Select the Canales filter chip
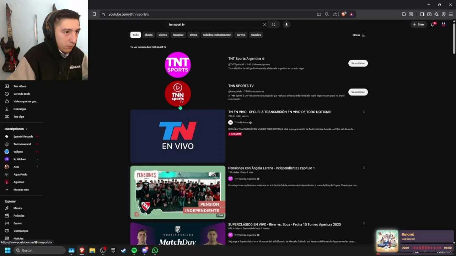Screen dimensions: 456x256 (x=256, y=35)
